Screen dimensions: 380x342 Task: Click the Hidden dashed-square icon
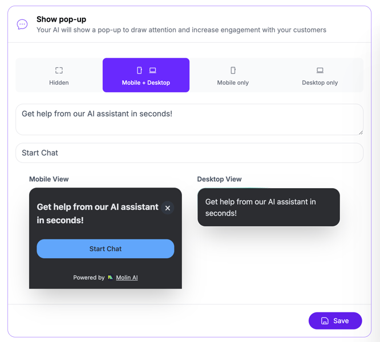(59, 70)
